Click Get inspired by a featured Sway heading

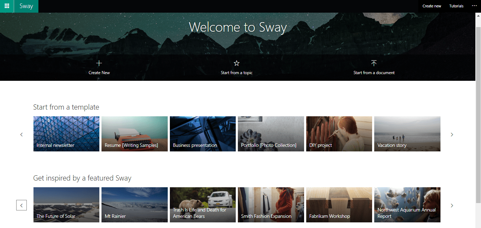tap(82, 178)
